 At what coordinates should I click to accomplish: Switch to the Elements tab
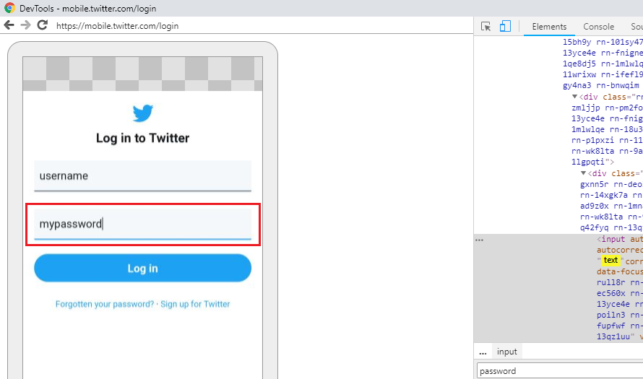[x=549, y=27]
